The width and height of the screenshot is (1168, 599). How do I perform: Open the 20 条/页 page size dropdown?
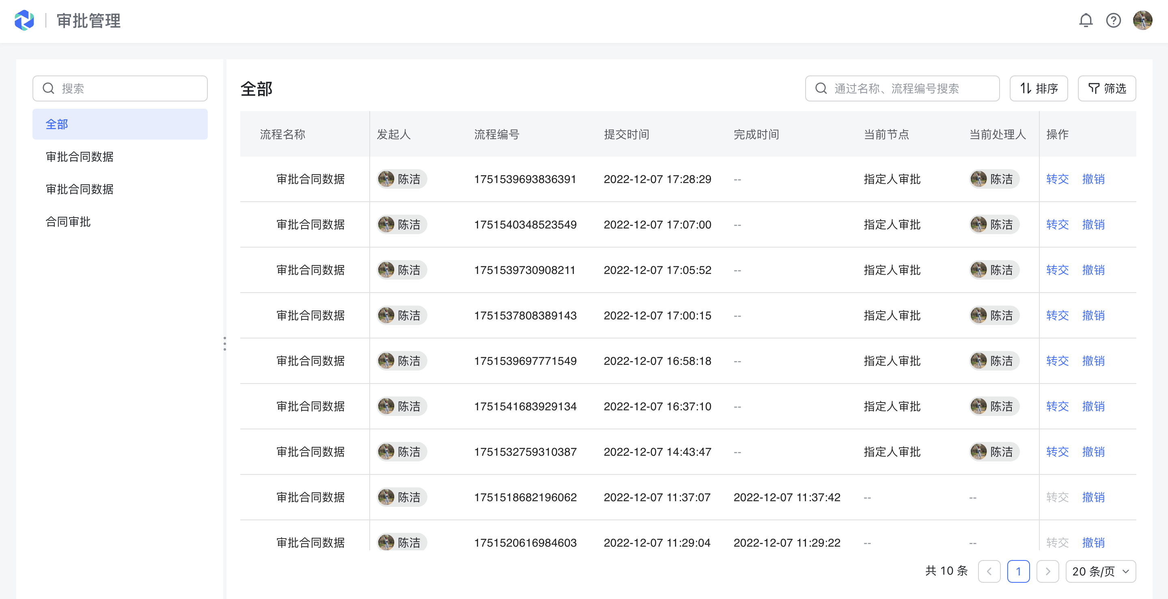1101,571
